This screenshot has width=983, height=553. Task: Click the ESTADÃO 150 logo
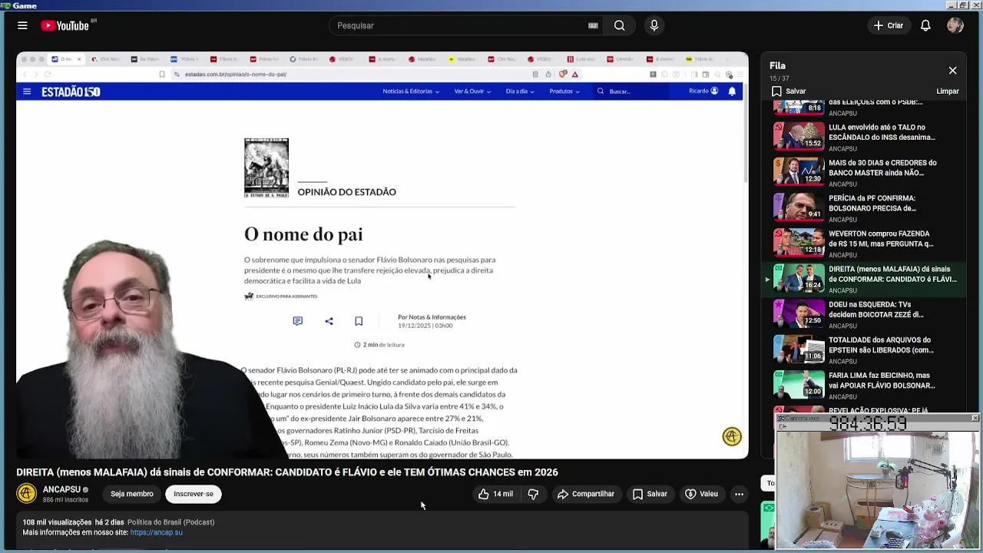(71, 91)
